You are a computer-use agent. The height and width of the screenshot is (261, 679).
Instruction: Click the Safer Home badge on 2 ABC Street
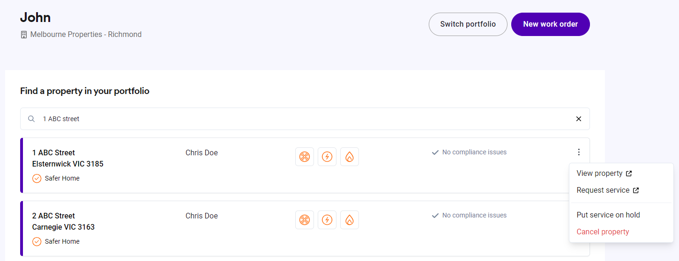pyautogui.click(x=56, y=242)
